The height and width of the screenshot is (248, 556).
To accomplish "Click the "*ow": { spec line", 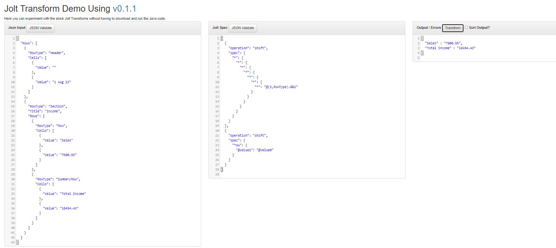I will click(240, 145).
